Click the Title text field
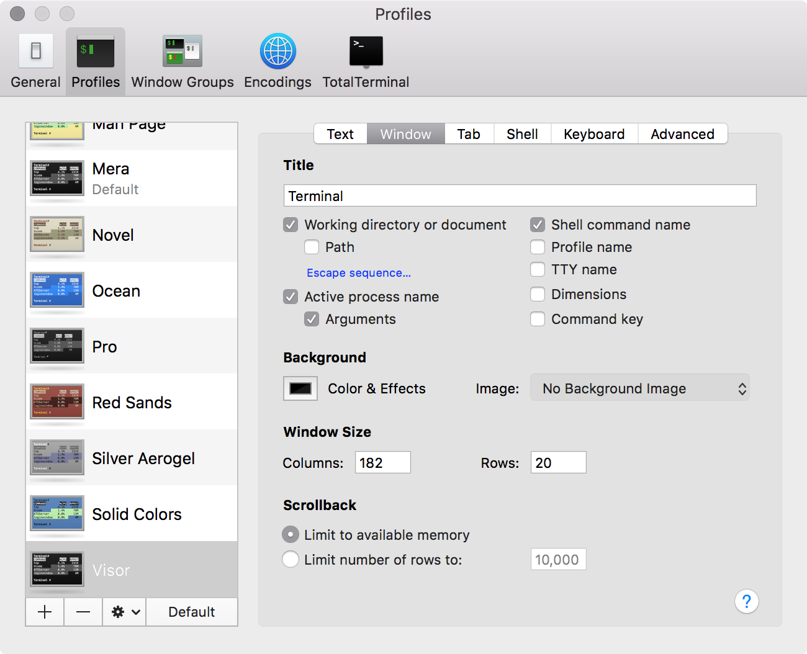 click(520, 195)
